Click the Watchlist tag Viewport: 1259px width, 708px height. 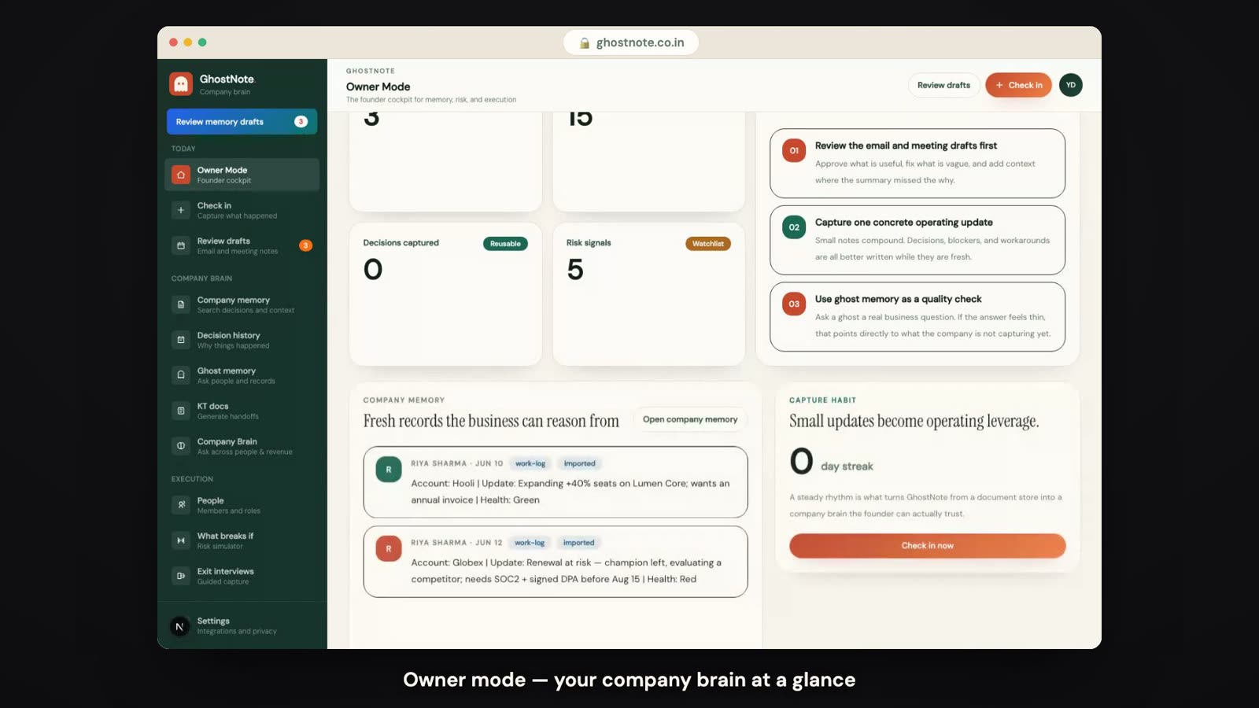708,244
